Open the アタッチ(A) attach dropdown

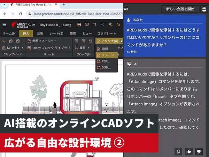[x=108, y=41]
